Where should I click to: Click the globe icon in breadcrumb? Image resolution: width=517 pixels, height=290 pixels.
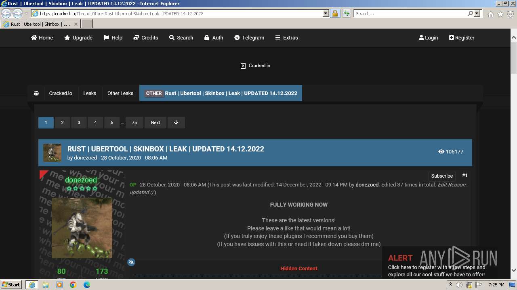click(36, 93)
